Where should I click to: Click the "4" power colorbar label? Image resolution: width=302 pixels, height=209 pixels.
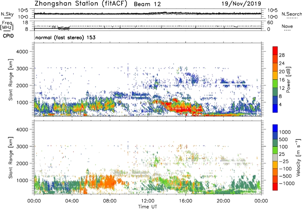point(280,105)
